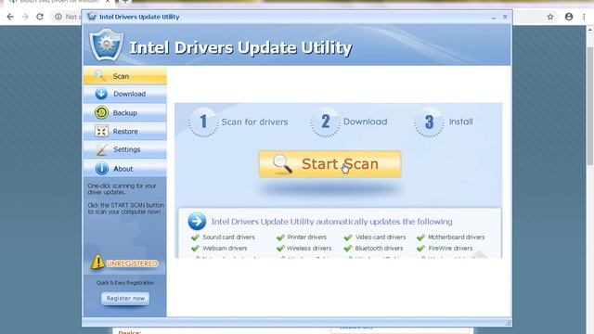Click the magnifier icon beside Scan
The image size is (594, 334).
point(100,76)
